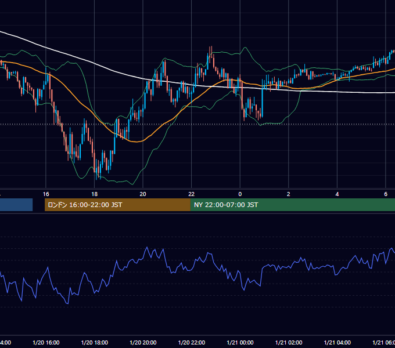Select the dotted horizontal price line
The image size is (395, 348).
pyautogui.click(x=198, y=124)
